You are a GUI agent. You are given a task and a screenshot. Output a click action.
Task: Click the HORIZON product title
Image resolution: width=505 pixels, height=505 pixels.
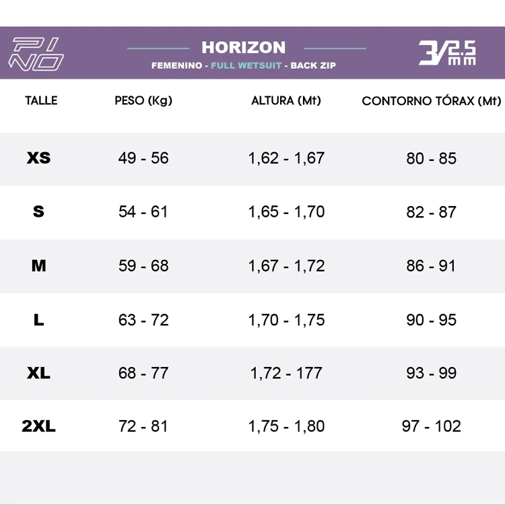coord(243,48)
